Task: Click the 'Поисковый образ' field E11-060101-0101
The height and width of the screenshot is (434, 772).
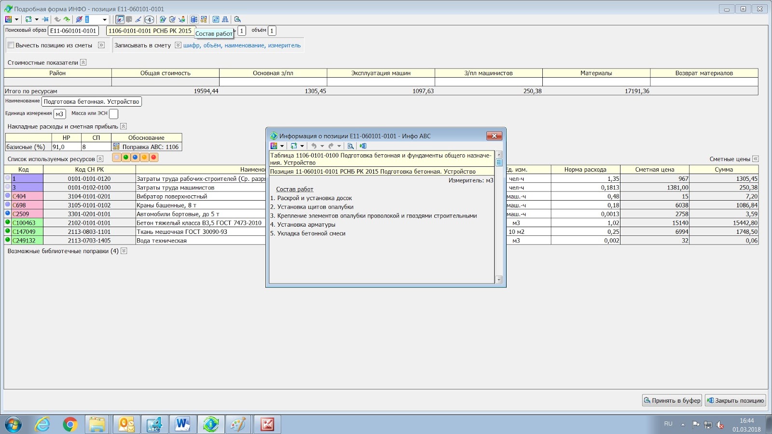Action: (x=73, y=30)
